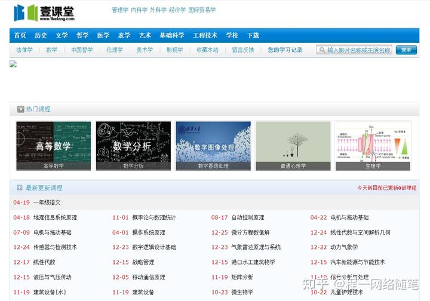Follow the 管理学 top link

pos(120,10)
